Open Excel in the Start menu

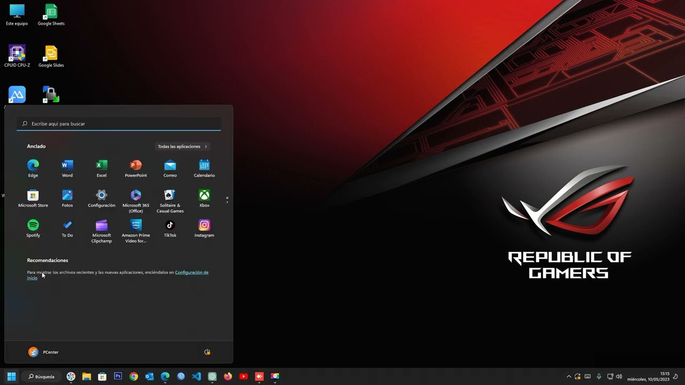[x=102, y=168]
